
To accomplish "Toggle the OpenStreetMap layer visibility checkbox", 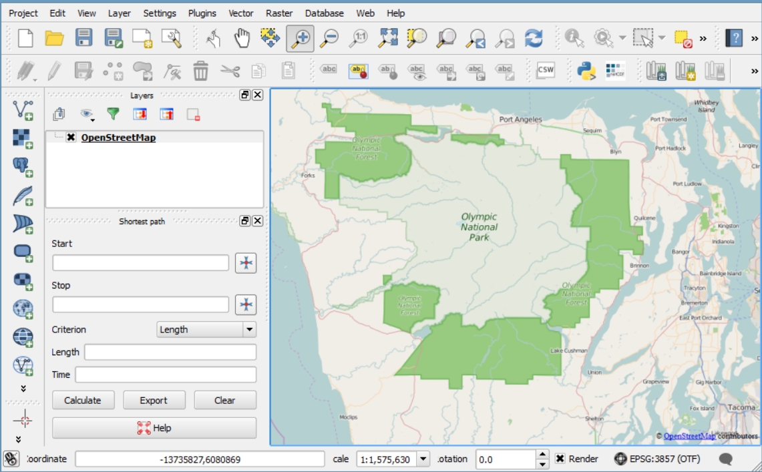I will [71, 138].
